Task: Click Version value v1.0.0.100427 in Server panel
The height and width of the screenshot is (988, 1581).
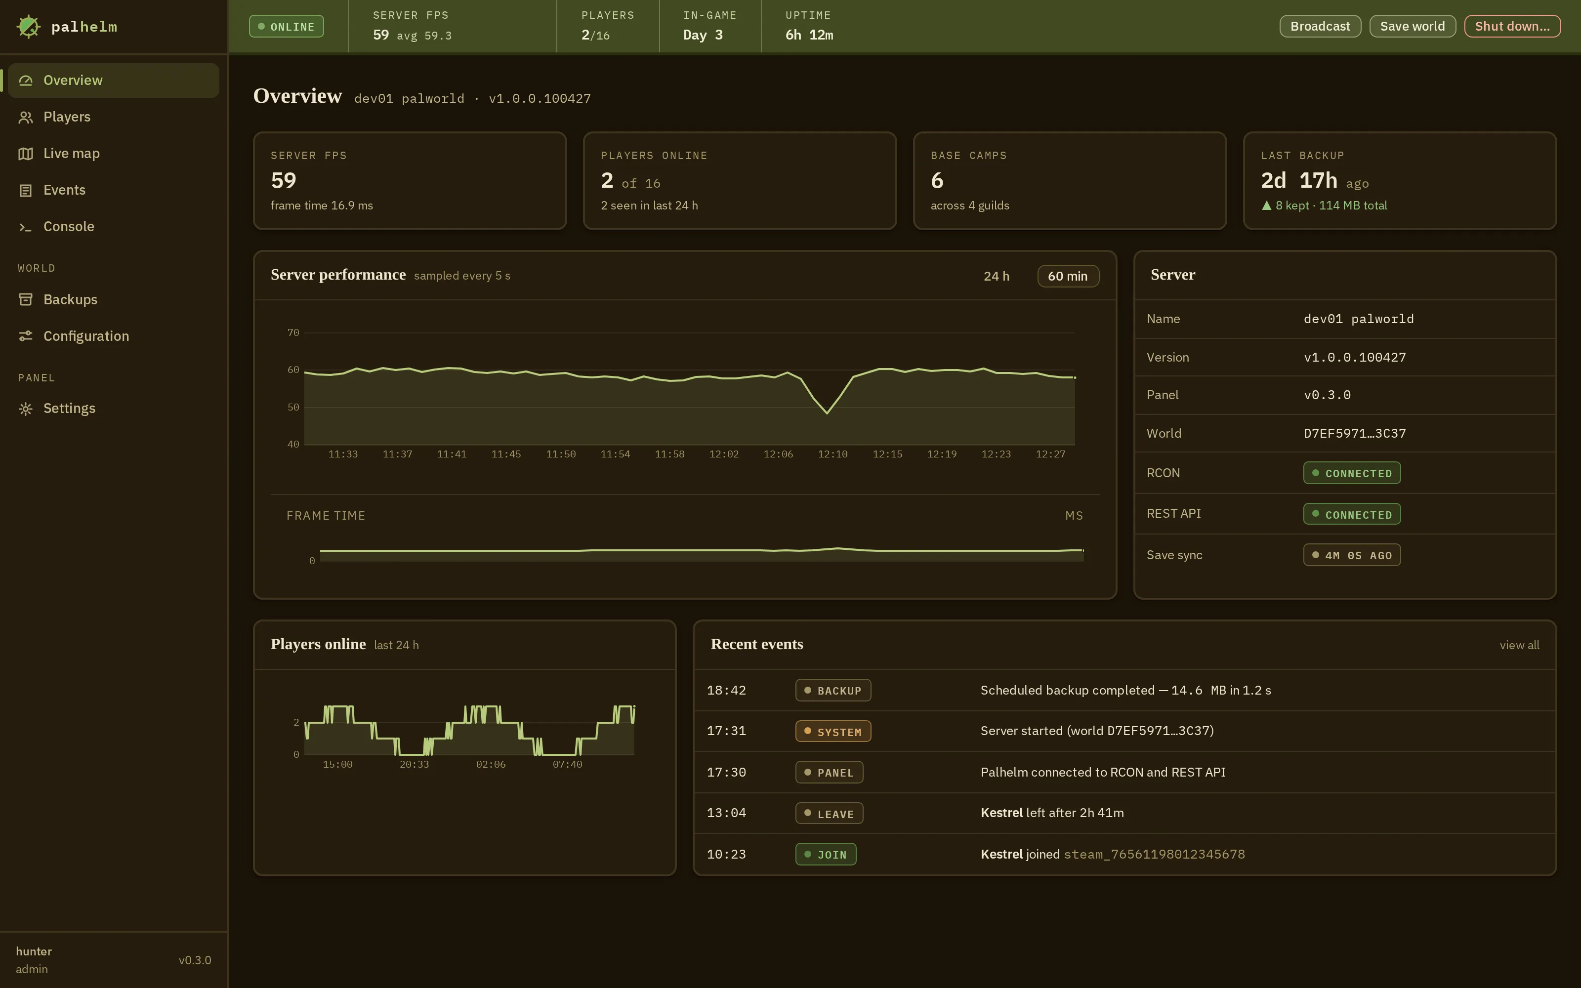Action: coord(1355,358)
